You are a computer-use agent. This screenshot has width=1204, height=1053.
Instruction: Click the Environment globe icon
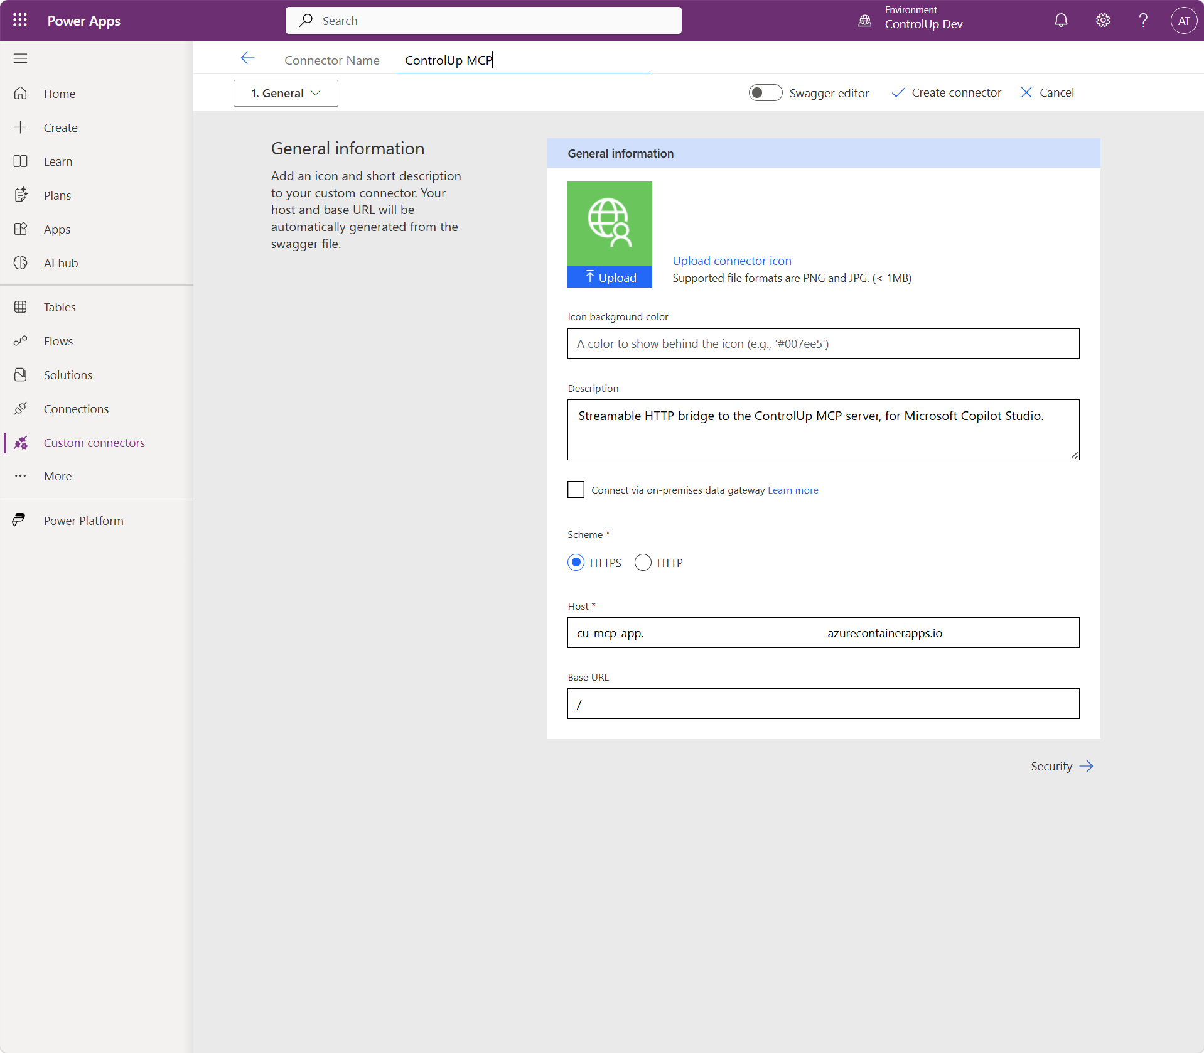tap(865, 21)
